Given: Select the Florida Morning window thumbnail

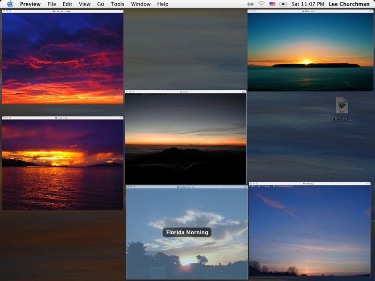Looking at the screenshot, I should pos(187,232).
